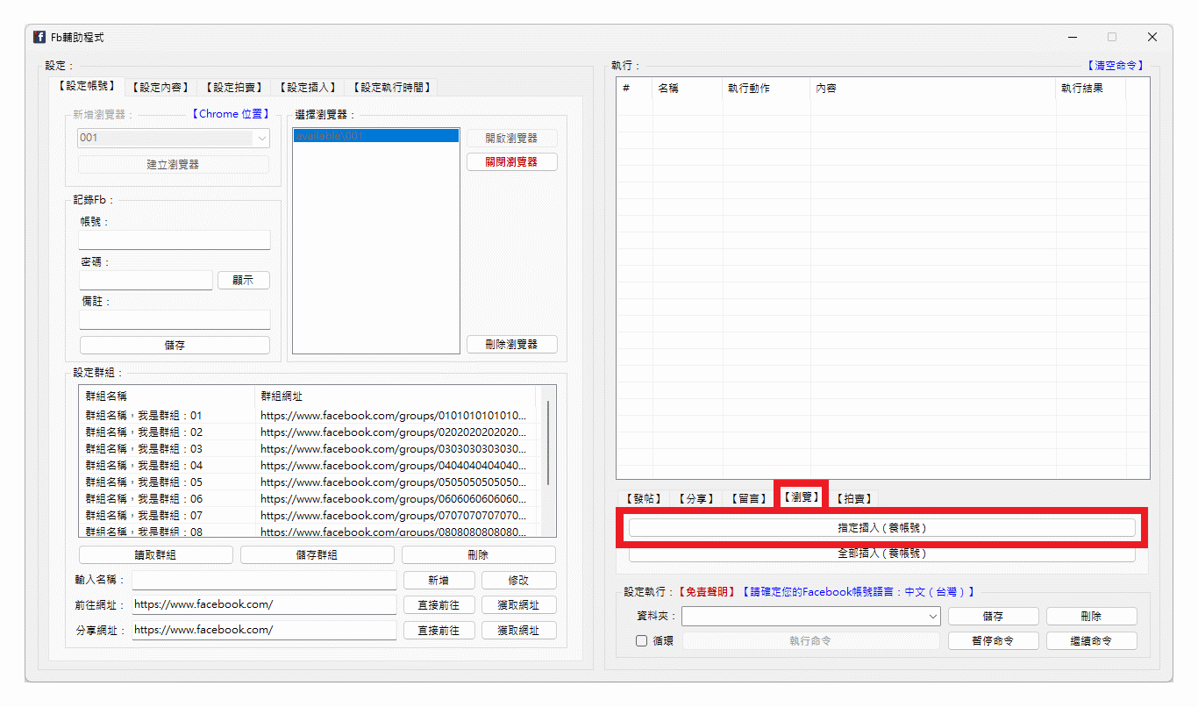Open the 【拍賣】 tab below the table
The width and height of the screenshot is (1198, 707).
pyautogui.click(x=853, y=499)
